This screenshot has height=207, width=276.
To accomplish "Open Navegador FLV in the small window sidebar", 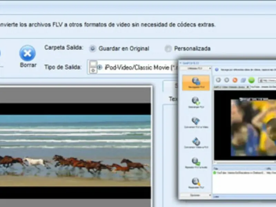I will click(x=196, y=83).
